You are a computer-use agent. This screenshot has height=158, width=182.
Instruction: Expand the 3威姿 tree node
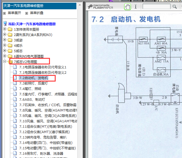pyautogui.click(x=5, y=40)
